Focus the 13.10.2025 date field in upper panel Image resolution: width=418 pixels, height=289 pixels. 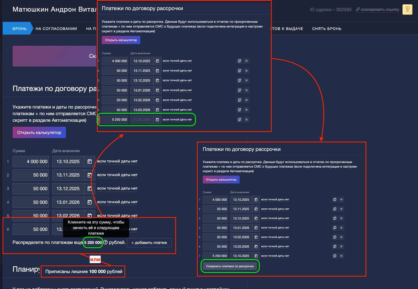142,61
